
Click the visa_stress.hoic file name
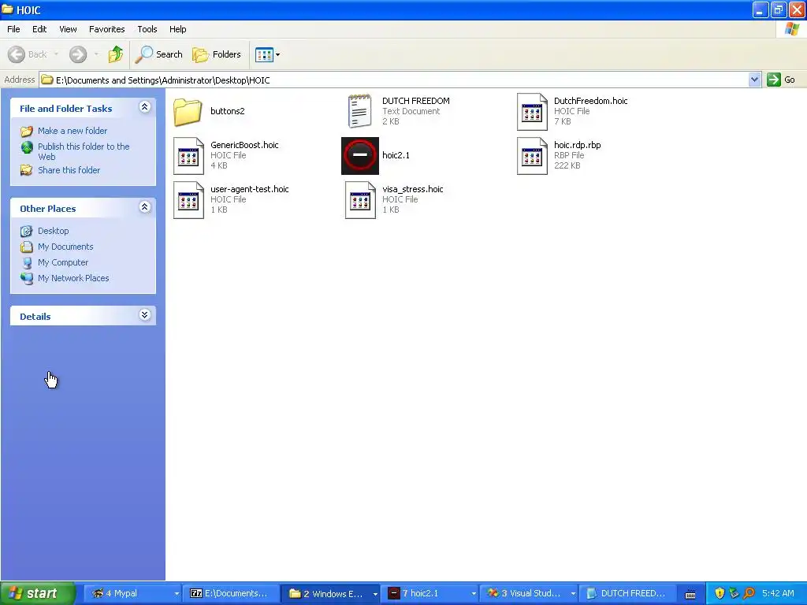[413, 189]
